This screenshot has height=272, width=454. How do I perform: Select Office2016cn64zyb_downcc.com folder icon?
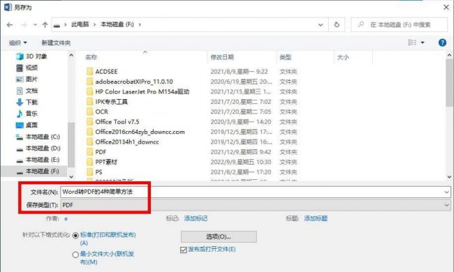[90, 132]
